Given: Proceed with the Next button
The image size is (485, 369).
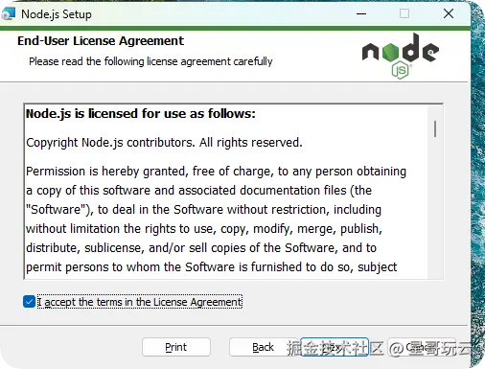Looking at the screenshot, I should (x=335, y=347).
